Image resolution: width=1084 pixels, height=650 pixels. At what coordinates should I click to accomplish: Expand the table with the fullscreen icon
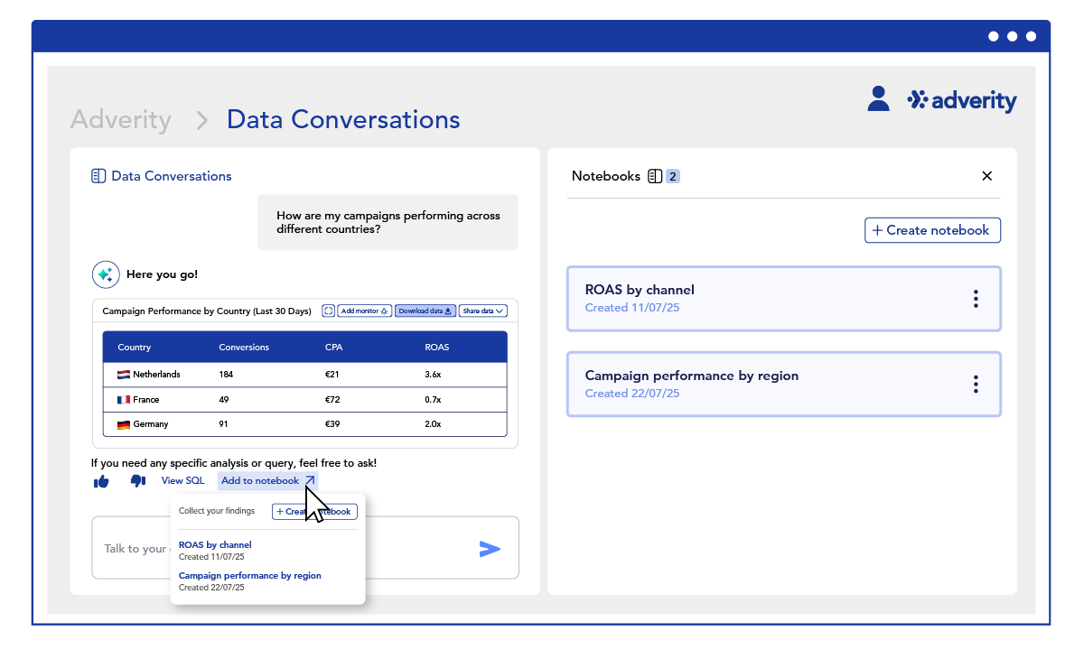click(x=328, y=311)
